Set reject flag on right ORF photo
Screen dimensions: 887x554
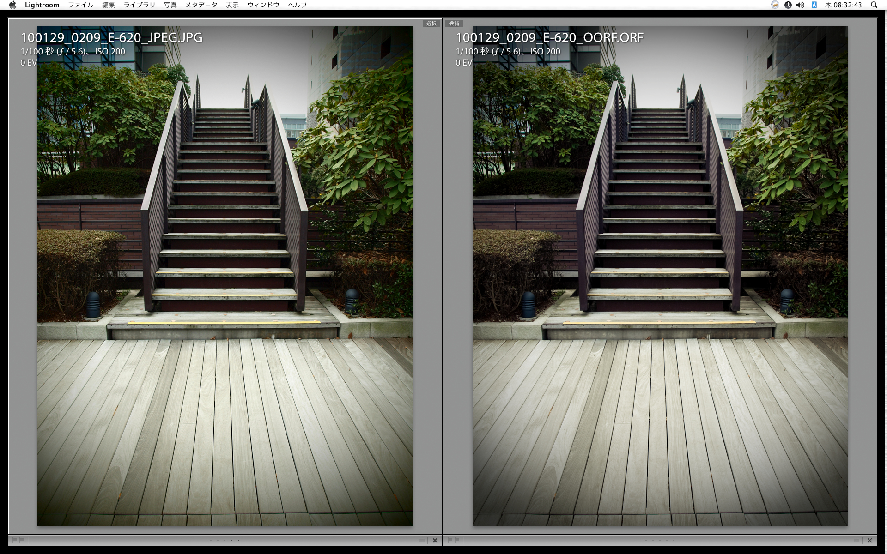click(457, 540)
